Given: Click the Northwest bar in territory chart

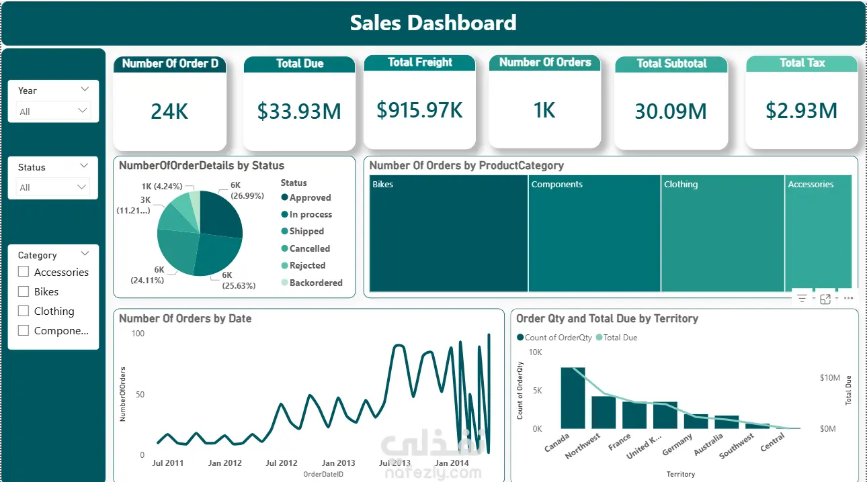Looking at the screenshot, I should click(604, 412).
